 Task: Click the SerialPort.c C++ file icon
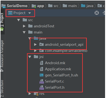click(42, 81)
